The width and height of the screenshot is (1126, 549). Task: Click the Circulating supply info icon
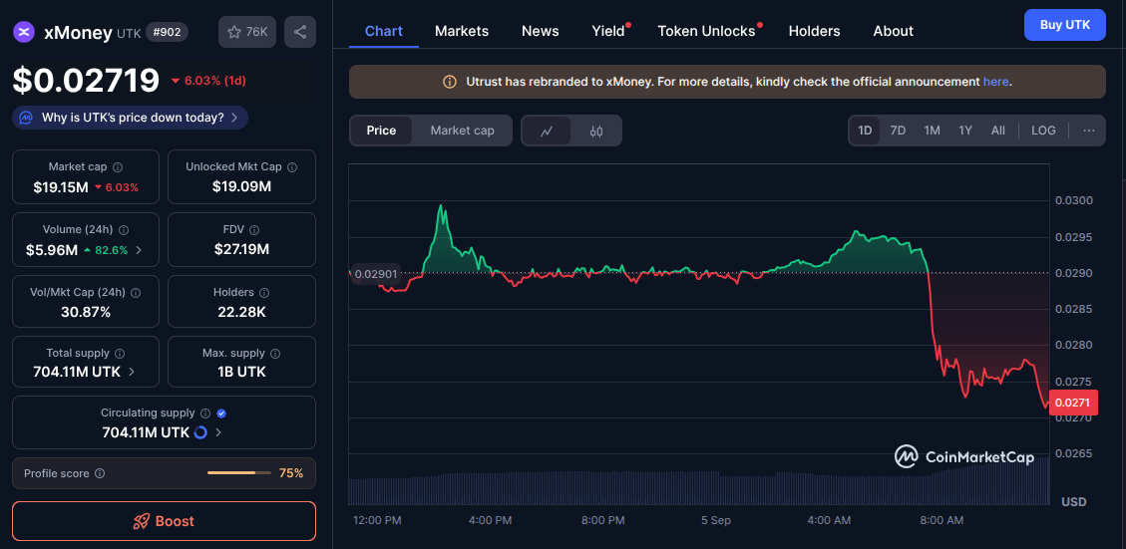[x=205, y=413]
